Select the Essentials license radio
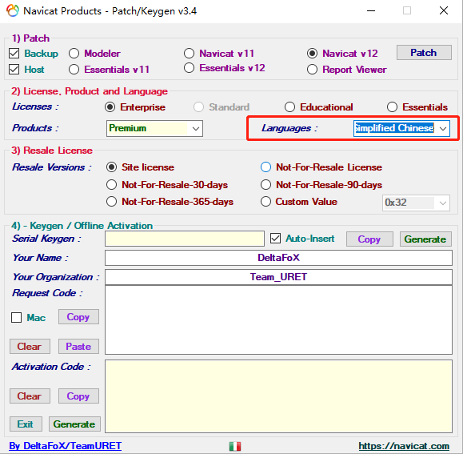Screen dimensions: 463x454 pos(392,107)
